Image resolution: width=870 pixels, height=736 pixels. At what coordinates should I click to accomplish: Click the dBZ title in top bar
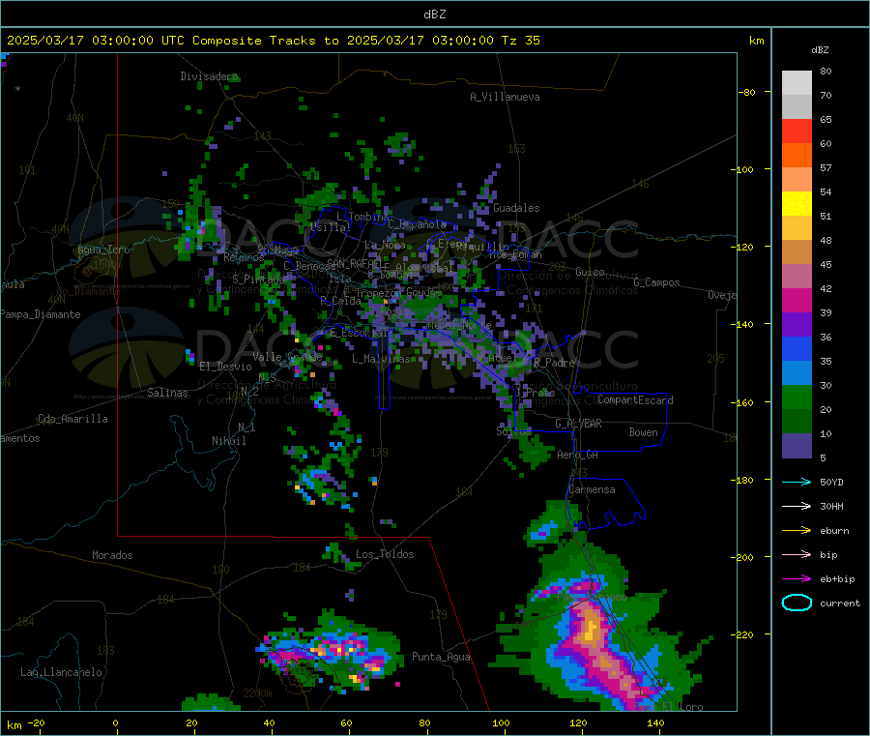[x=434, y=15]
